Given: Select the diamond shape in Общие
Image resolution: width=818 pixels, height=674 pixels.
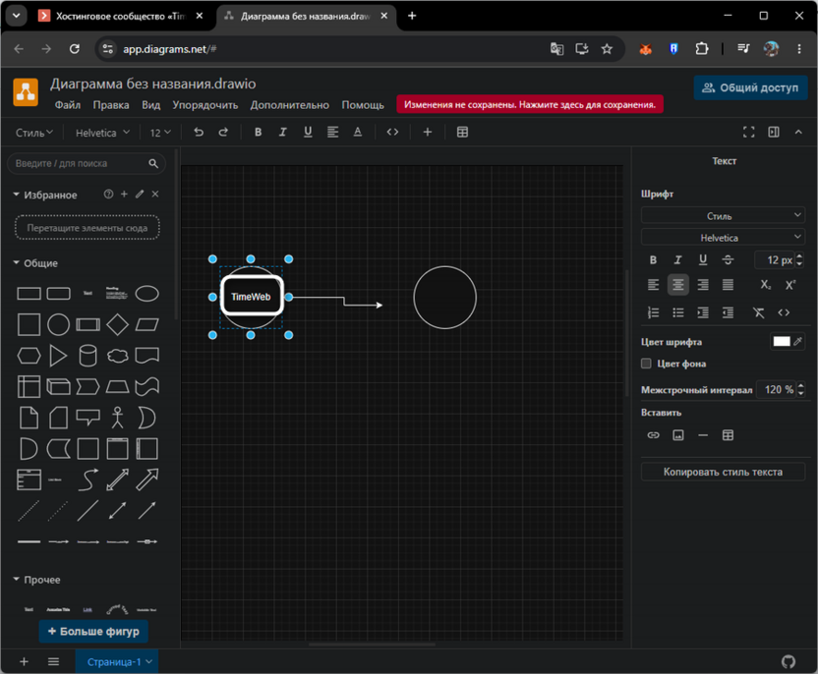Looking at the screenshot, I should (x=117, y=324).
